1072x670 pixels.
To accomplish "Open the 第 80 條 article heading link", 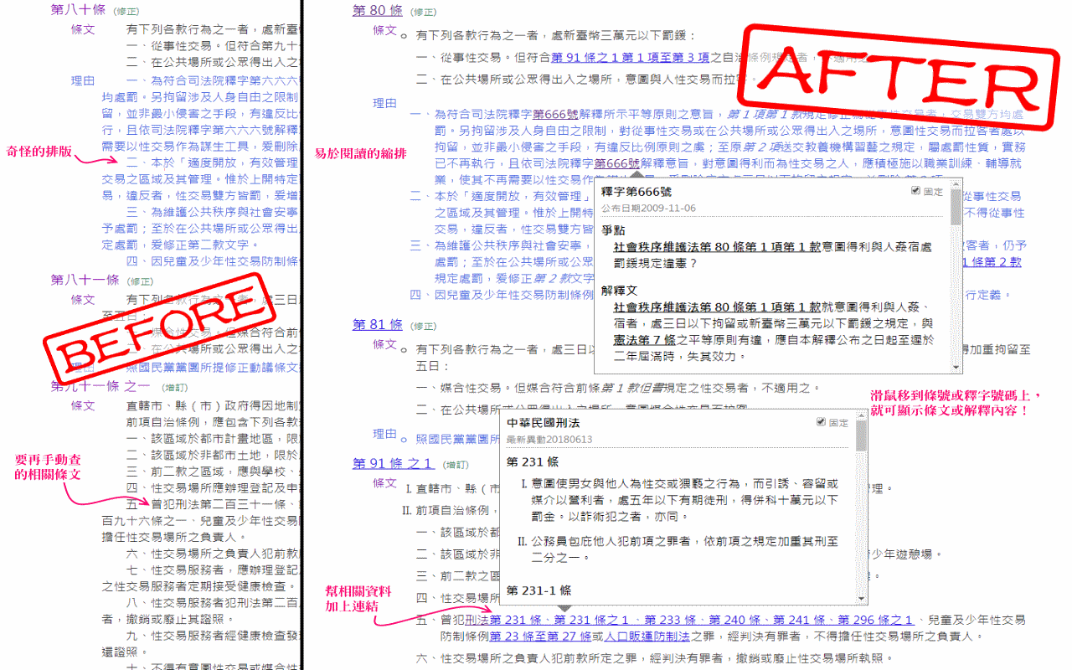I will point(378,11).
